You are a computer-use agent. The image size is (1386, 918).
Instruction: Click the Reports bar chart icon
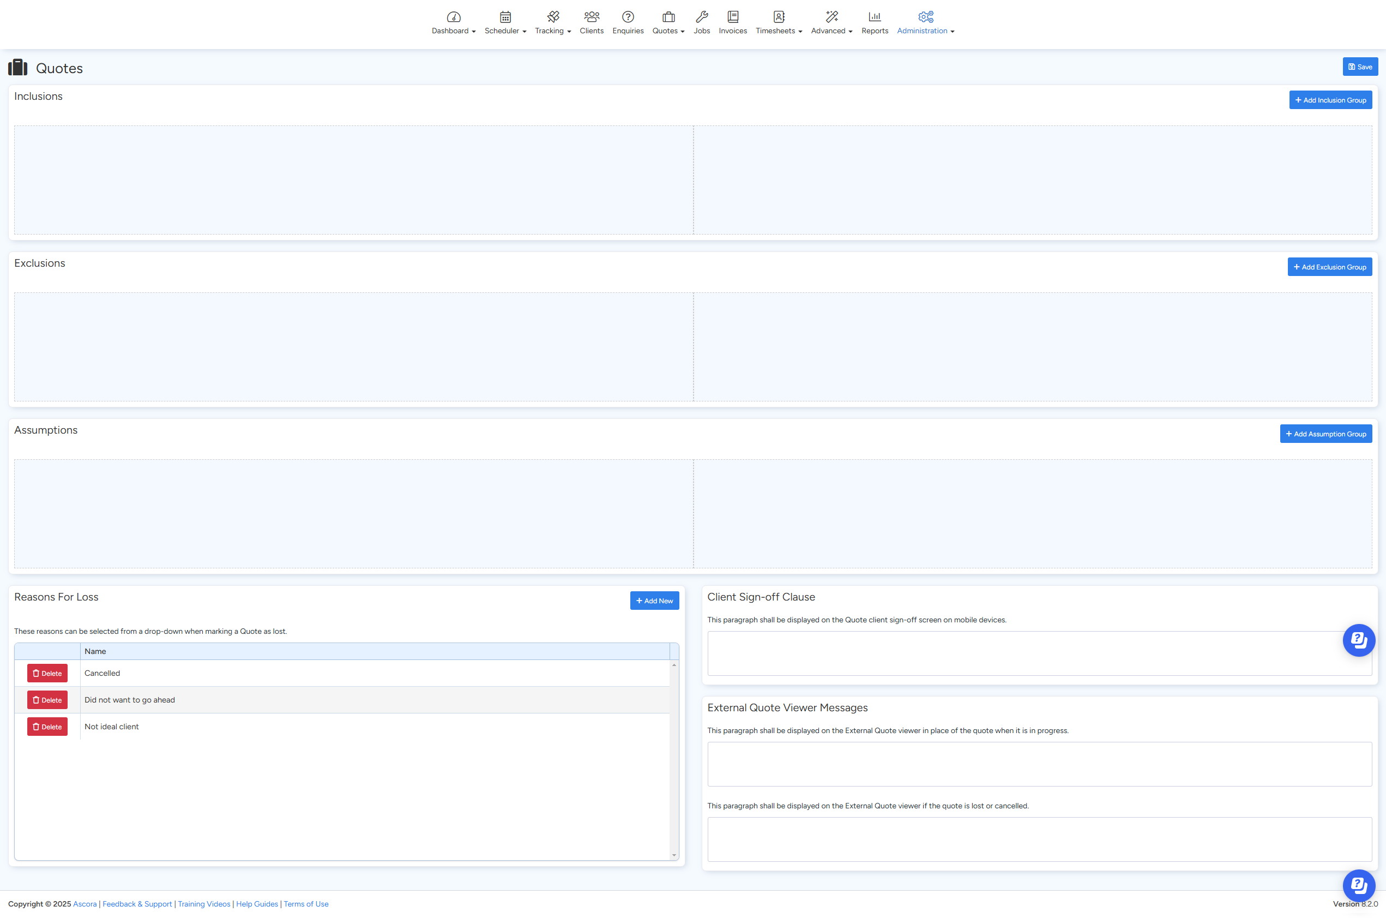point(874,16)
